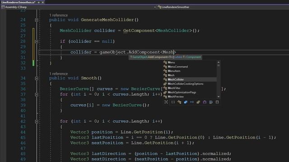Collapse the GenerateMeshCollider method at line 24
The width and height of the screenshot is (289, 162).
(37, 20)
